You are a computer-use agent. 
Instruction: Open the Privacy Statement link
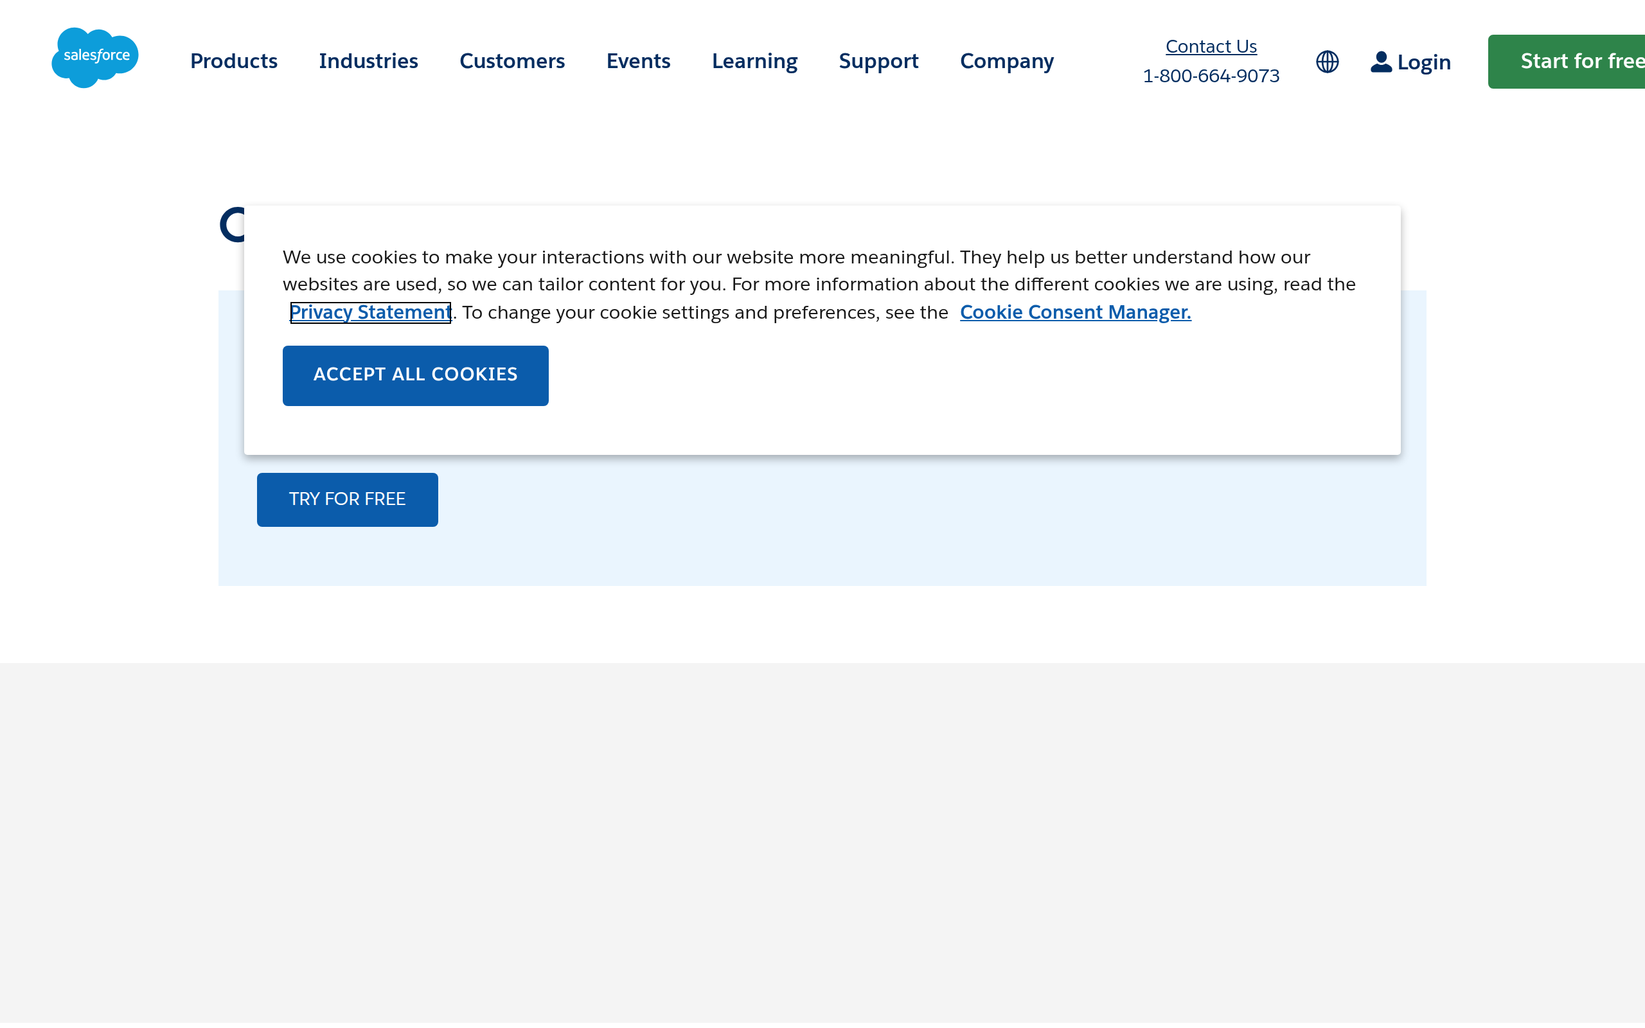coord(371,312)
